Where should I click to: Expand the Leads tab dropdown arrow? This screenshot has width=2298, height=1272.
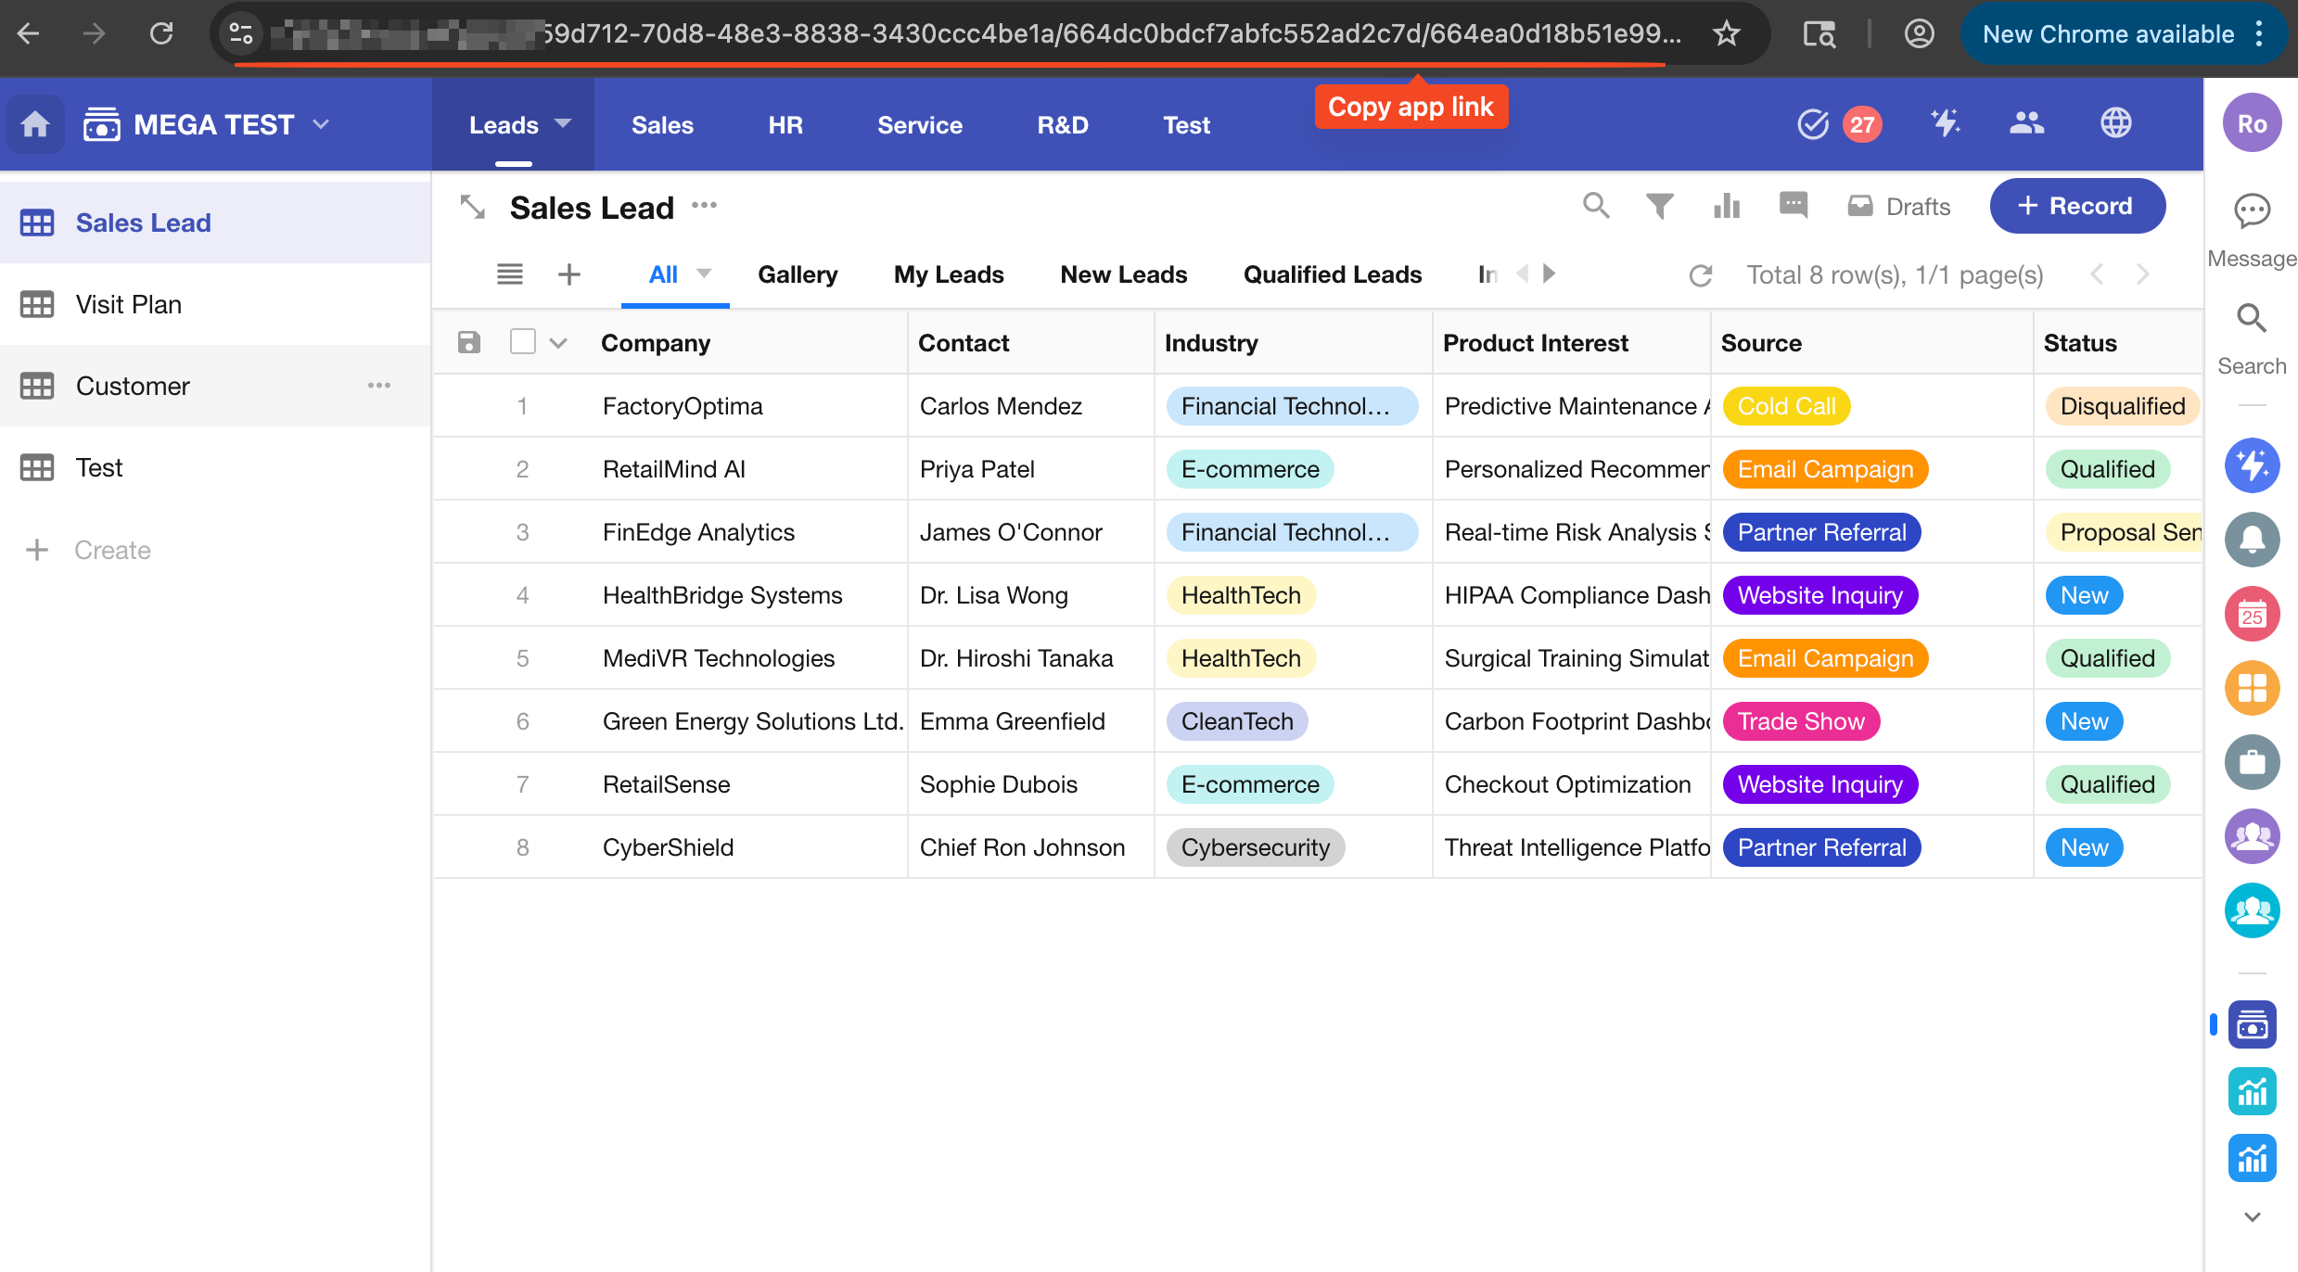tap(563, 123)
